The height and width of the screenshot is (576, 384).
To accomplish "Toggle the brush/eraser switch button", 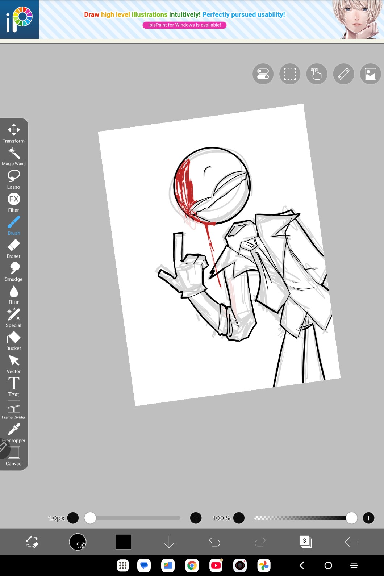I will click(32, 542).
